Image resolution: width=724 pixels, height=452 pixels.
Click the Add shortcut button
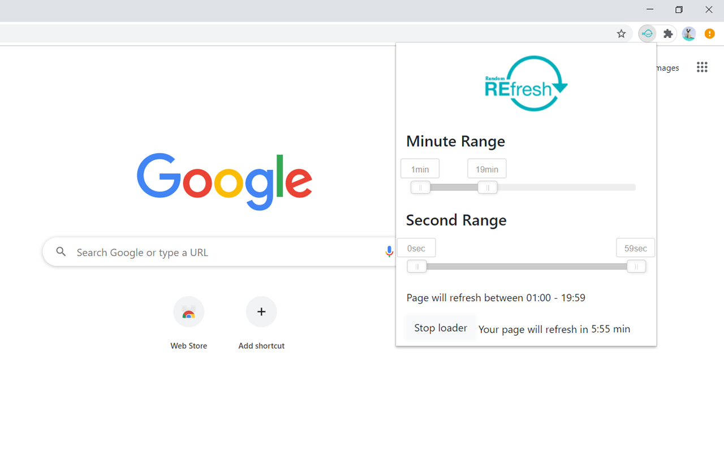point(261,311)
